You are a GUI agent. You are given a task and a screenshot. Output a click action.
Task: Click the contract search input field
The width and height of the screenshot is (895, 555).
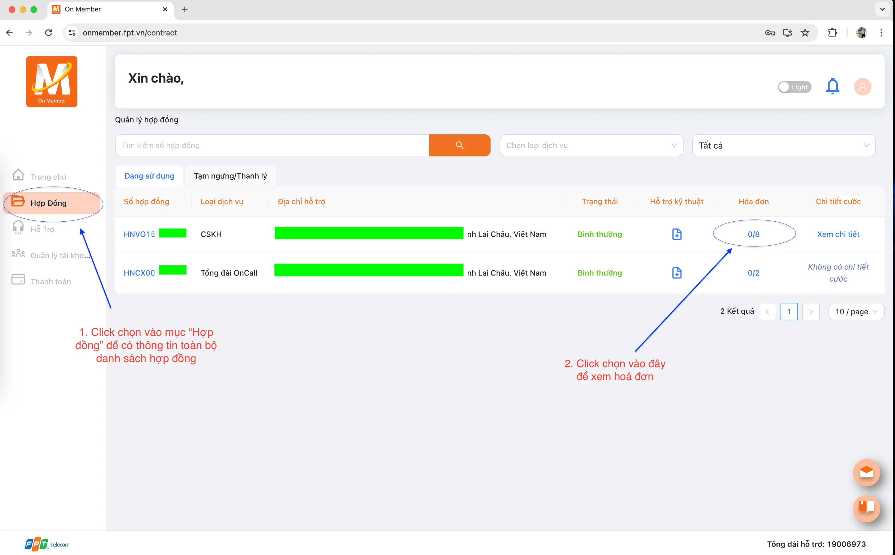pyautogui.click(x=271, y=145)
